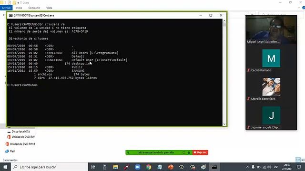
Task: Click the Cmd.exe window title icon
Action: click(10, 15)
